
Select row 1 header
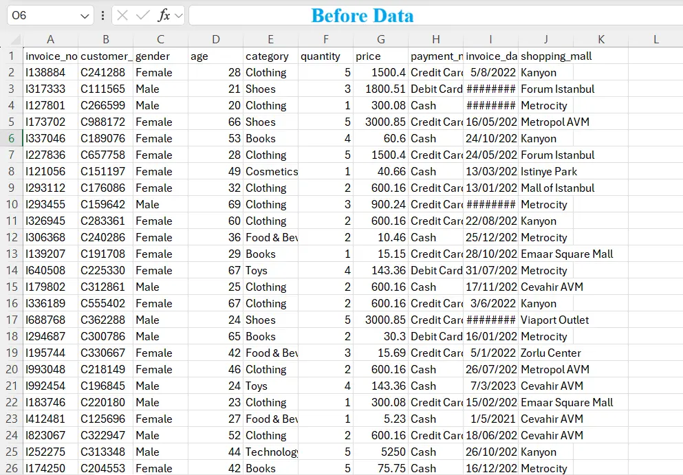[x=11, y=56]
